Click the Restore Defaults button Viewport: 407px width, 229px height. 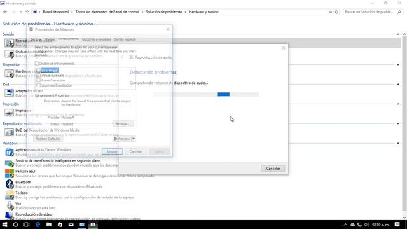48,139
